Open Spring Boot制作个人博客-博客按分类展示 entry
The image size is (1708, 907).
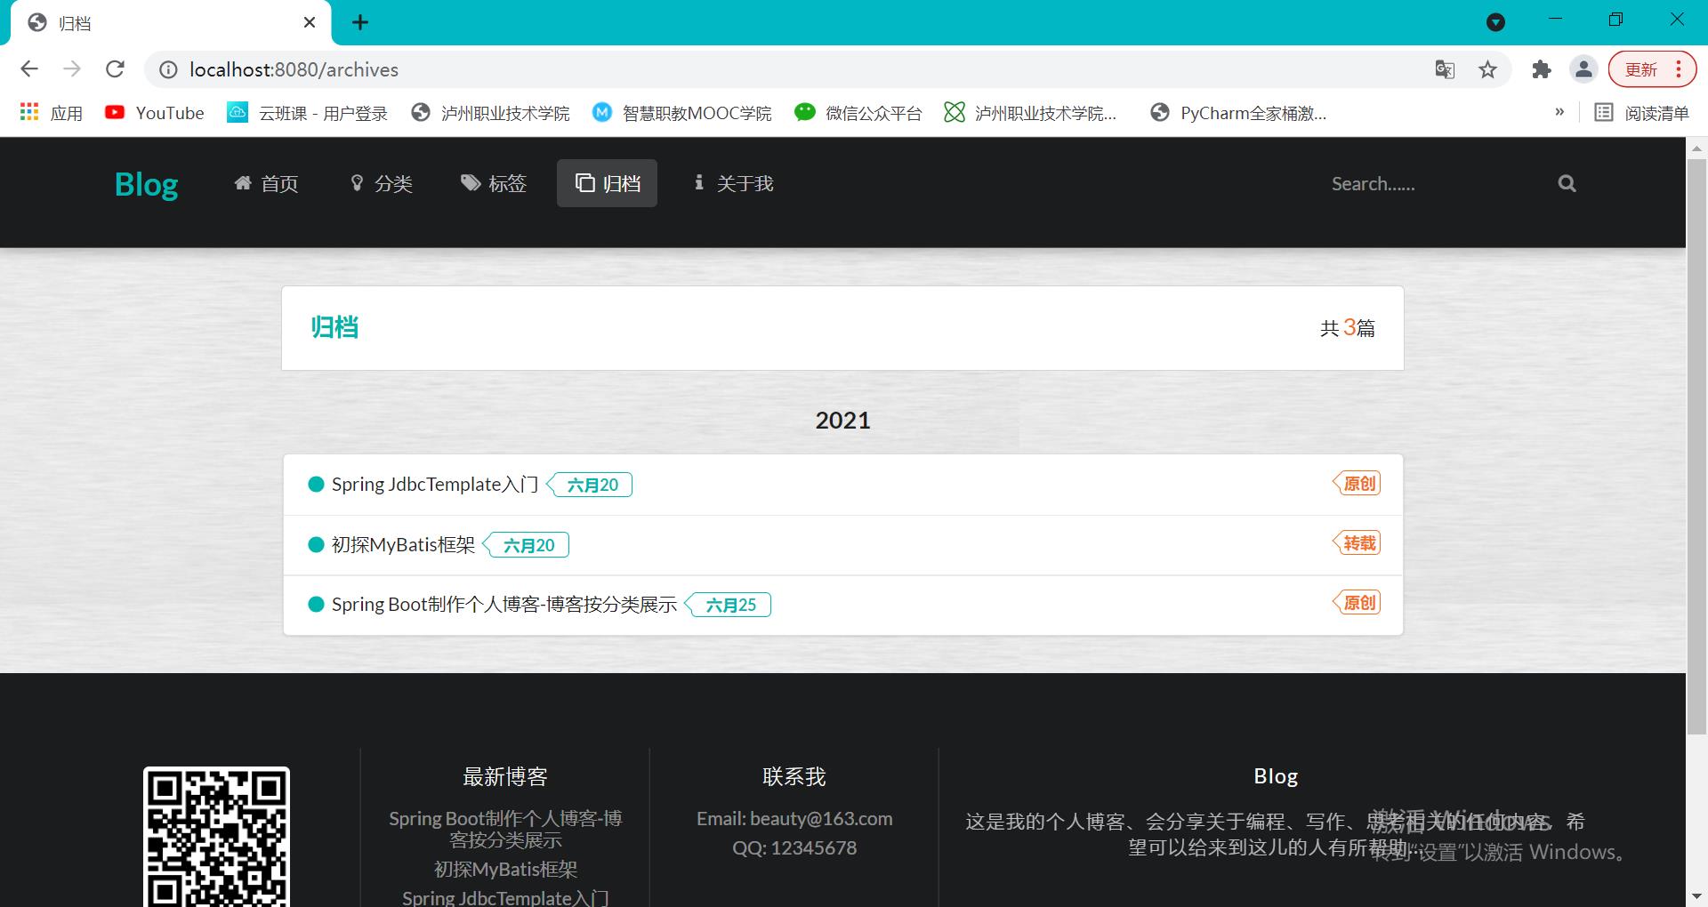point(504,605)
